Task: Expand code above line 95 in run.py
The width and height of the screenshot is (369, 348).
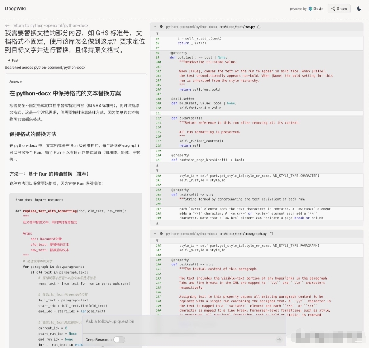Action: pos(157,33)
